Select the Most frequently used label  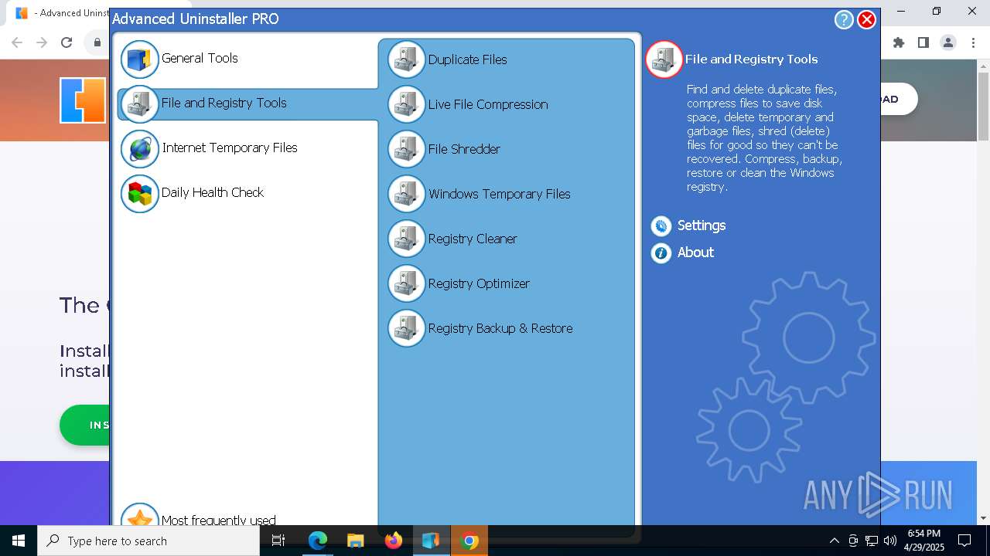(219, 520)
